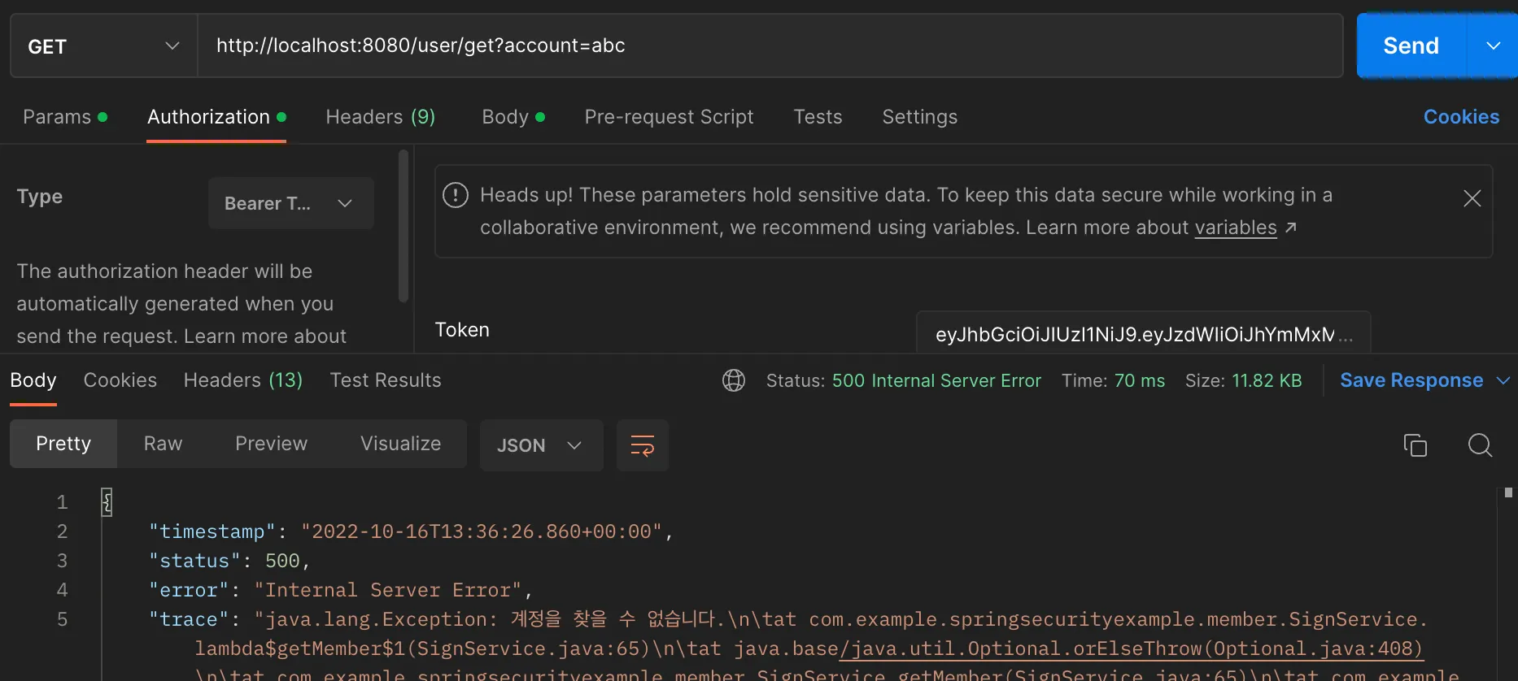Image resolution: width=1518 pixels, height=681 pixels.
Task: Click the globe network information icon
Action: tap(733, 380)
